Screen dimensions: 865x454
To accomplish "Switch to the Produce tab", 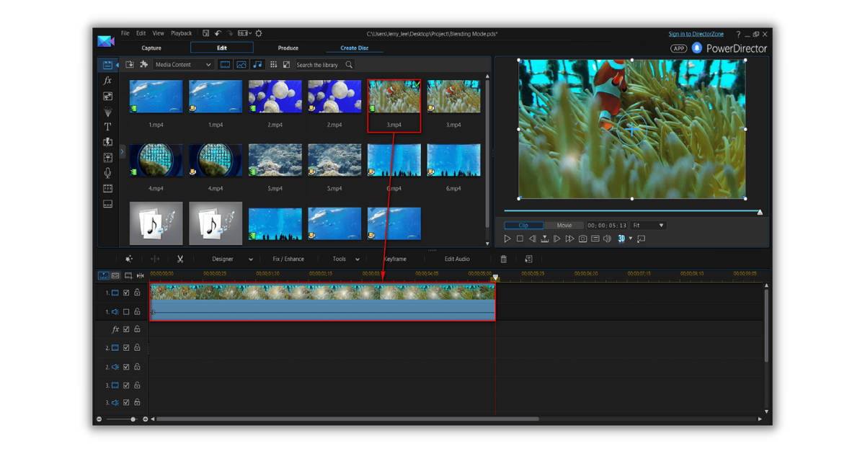I will tap(288, 48).
